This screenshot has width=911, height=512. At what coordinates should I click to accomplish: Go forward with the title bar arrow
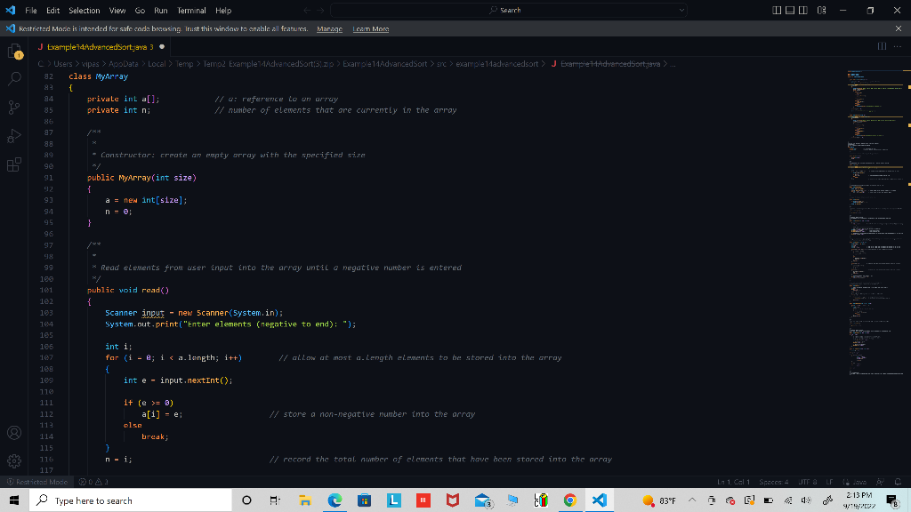pyautogui.click(x=320, y=11)
